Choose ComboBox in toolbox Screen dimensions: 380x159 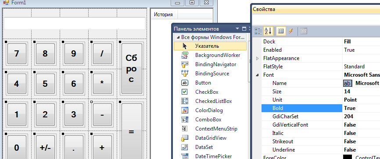(x=210, y=120)
